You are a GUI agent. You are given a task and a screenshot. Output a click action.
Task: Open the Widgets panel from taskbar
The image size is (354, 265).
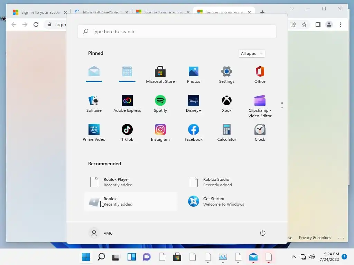point(132,257)
